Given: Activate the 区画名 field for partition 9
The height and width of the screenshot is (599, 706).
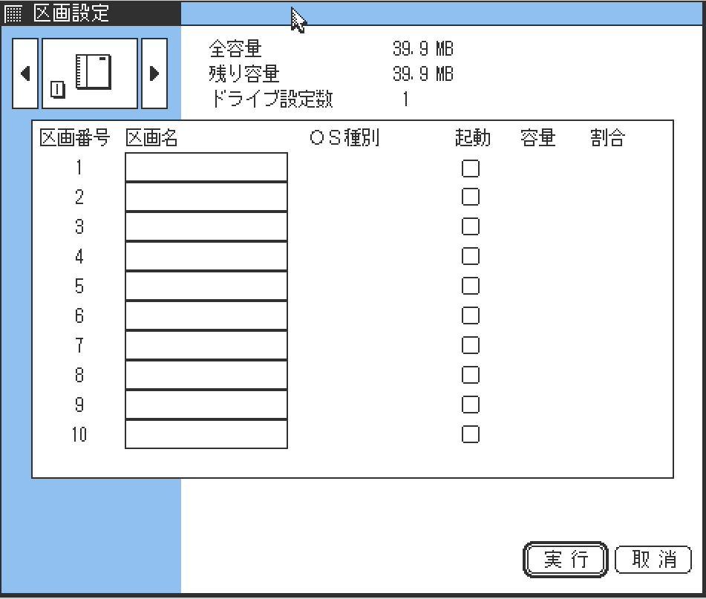Looking at the screenshot, I should point(206,405).
